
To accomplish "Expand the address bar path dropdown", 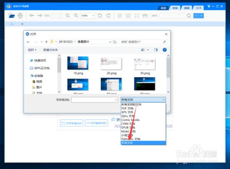I will click(x=110, y=42).
